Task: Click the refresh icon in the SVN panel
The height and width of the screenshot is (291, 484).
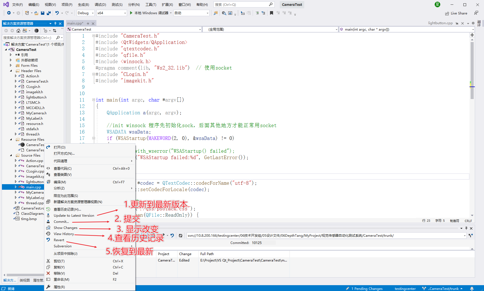Action: coord(181,235)
